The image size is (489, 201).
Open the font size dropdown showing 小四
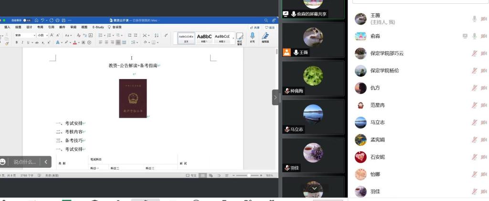42,35
